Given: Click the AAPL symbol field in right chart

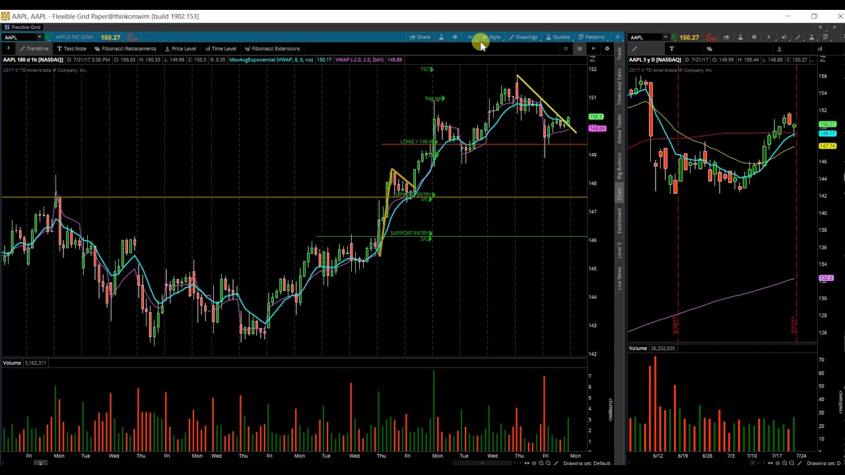Looking at the screenshot, I should pyautogui.click(x=645, y=37).
